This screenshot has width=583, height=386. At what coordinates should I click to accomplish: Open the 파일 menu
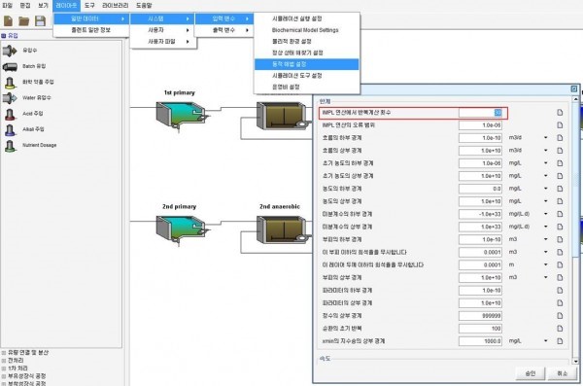click(x=8, y=5)
